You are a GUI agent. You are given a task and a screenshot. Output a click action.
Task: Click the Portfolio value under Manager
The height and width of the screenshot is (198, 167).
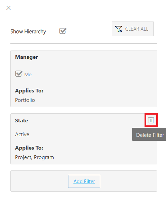(x=25, y=100)
